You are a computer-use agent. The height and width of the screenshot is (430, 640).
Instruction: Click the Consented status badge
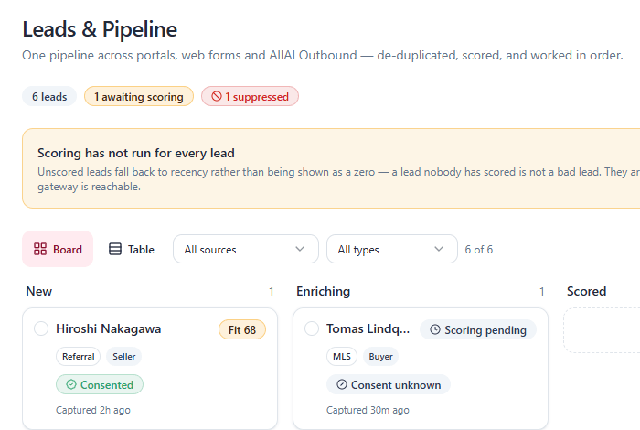tap(100, 384)
